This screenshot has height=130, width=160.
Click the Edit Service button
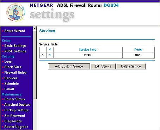(103, 66)
